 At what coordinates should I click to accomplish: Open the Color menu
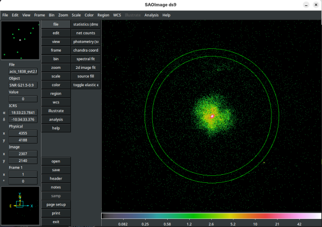(89, 15)
